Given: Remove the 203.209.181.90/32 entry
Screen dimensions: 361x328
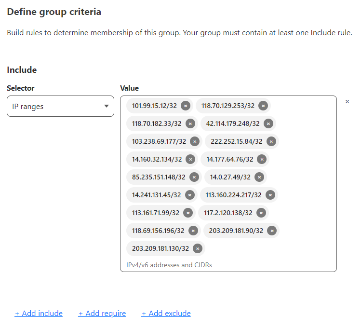Looking at the screenshot, I should (272, 231).
